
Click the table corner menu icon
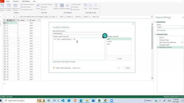tap(5, 20)
